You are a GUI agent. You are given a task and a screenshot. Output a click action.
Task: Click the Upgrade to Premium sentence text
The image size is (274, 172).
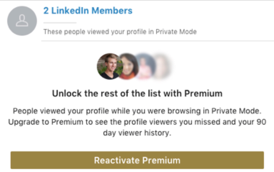point(137,122)
